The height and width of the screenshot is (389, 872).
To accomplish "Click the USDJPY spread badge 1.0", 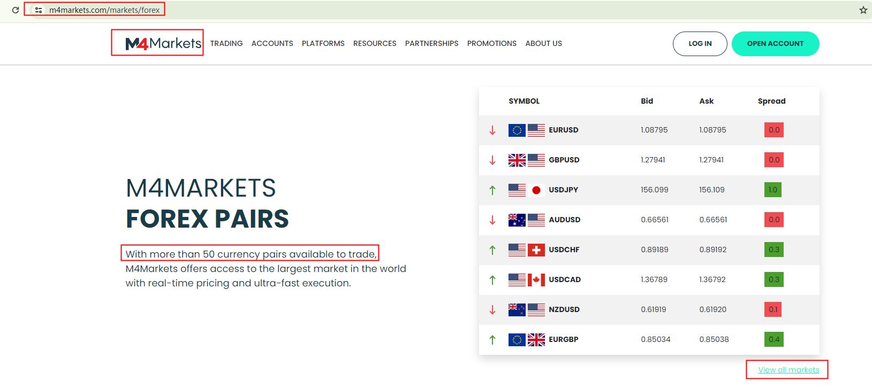I will tap(773, 190).
